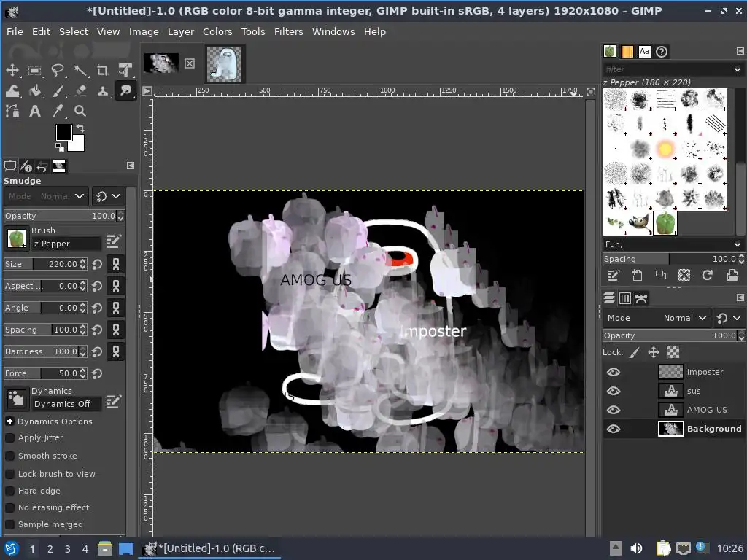Select the Zoom magnifier tool

pos(80,111)
